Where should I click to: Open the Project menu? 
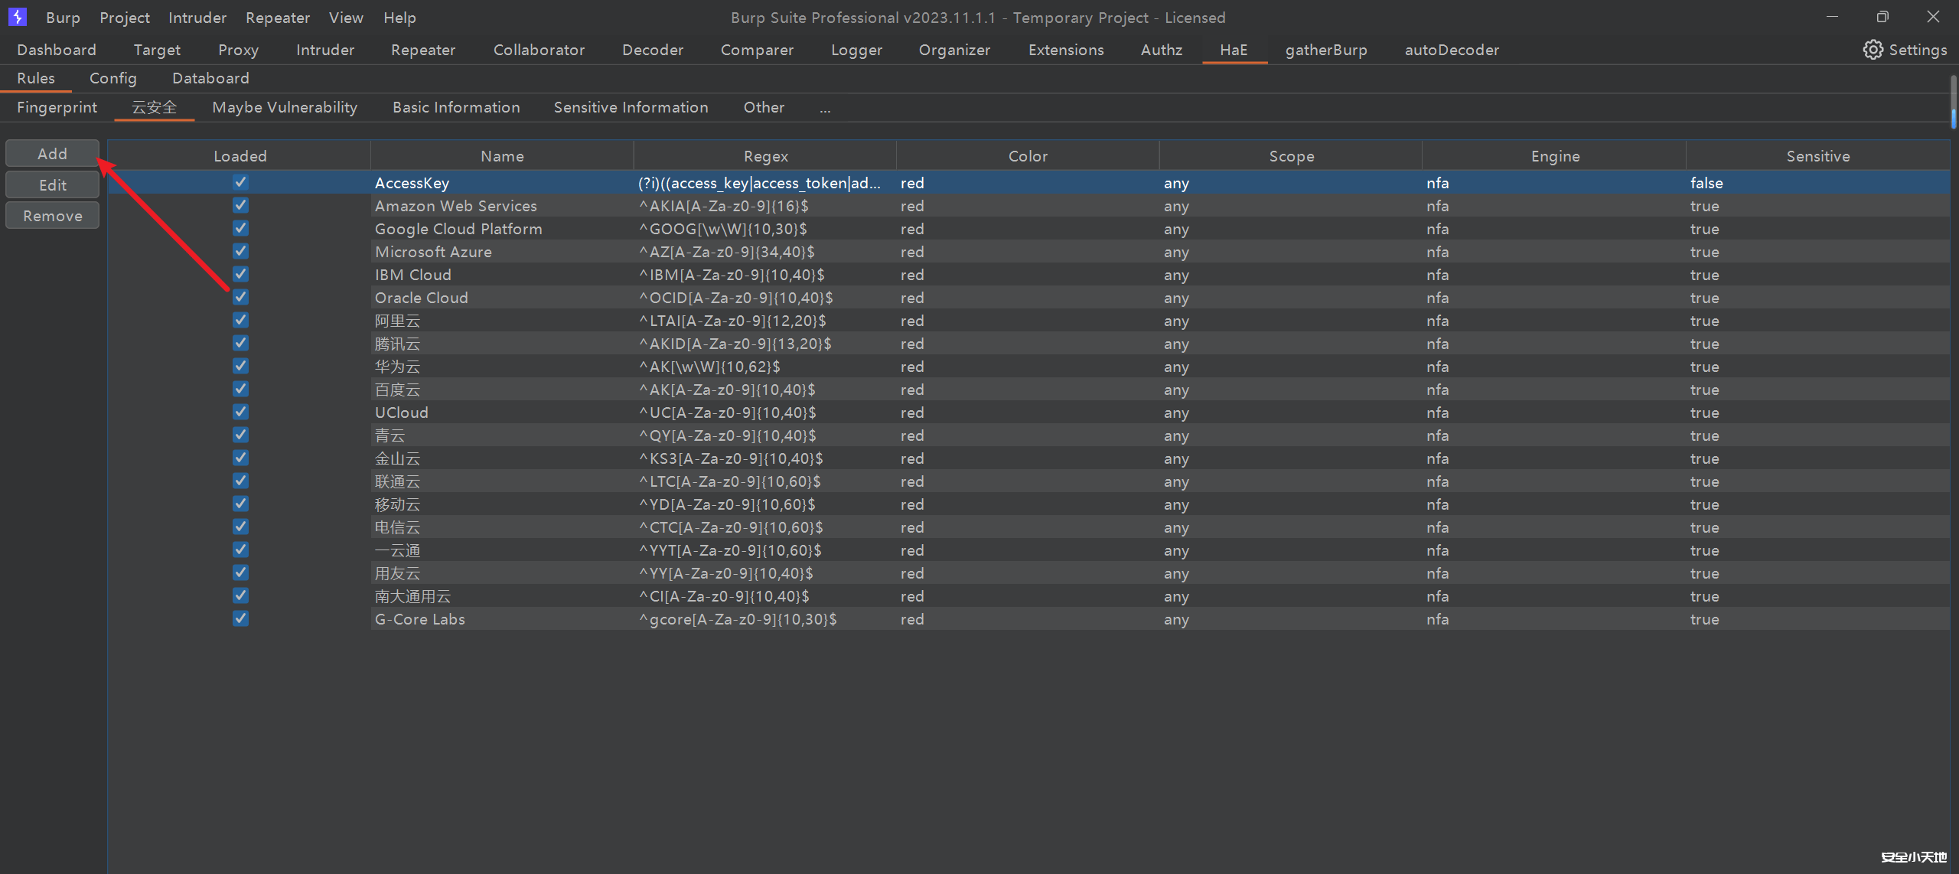(x=125, y=18)
